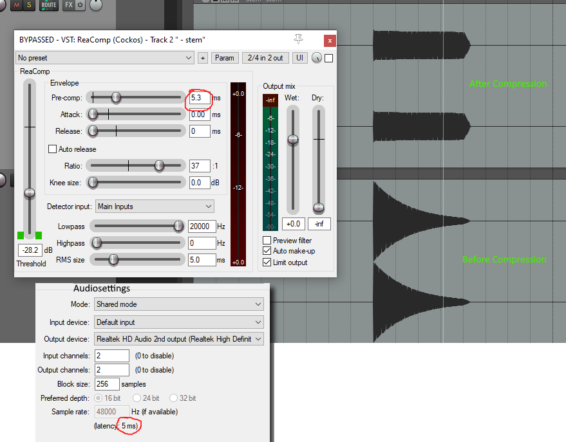Click the Wet fader handle
The height and width of the screenshot is (442, 566).
coord(293,139)
